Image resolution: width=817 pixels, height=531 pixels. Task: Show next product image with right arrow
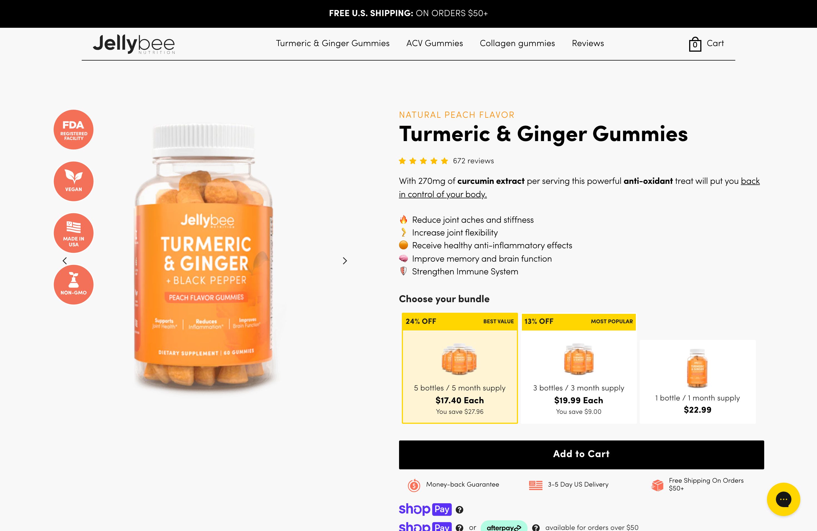tap(345, 261)
